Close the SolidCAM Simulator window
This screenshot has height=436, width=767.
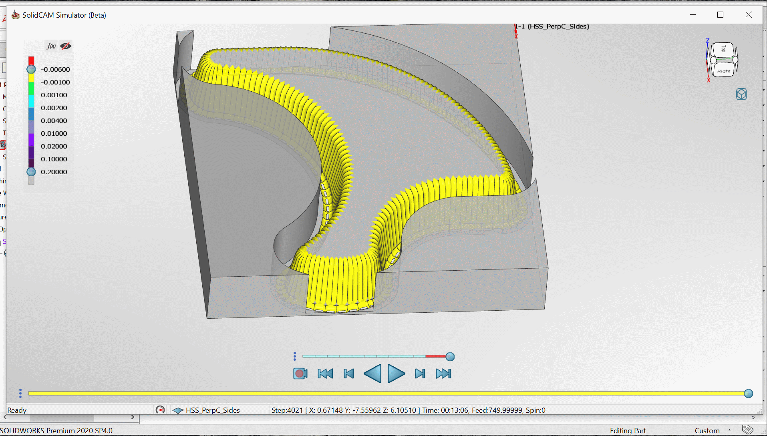click(x=749, y=15)
